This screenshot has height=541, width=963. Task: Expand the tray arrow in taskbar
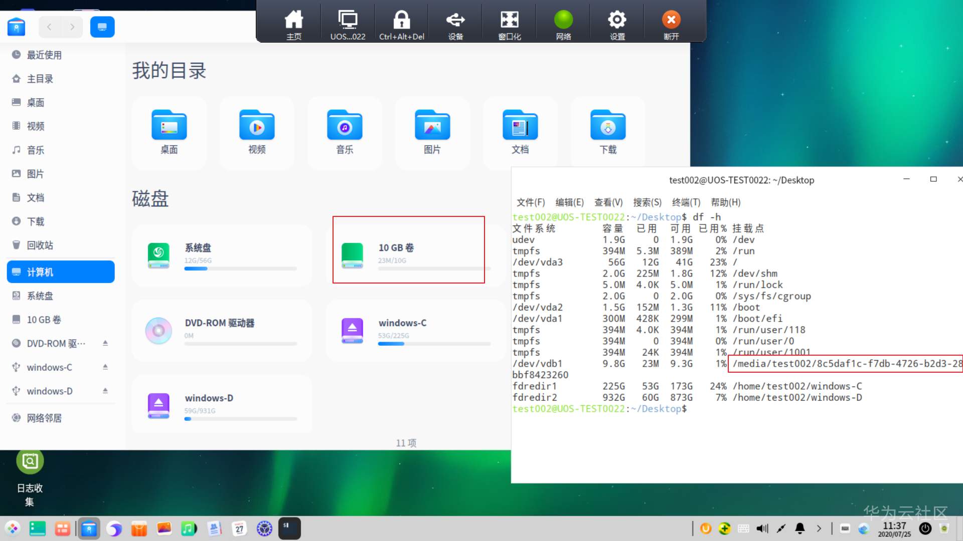pos(819,528)
